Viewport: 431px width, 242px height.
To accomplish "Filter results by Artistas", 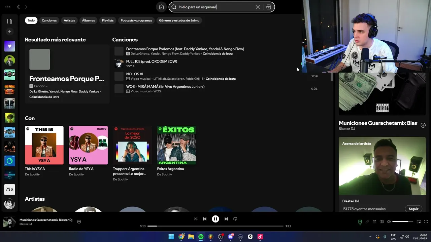I will [69, 21].
